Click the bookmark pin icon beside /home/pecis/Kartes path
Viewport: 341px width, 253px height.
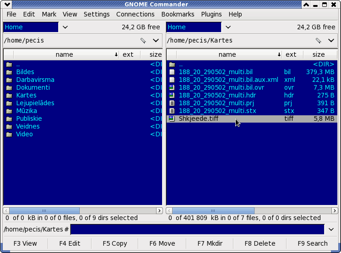coord(319,41)
